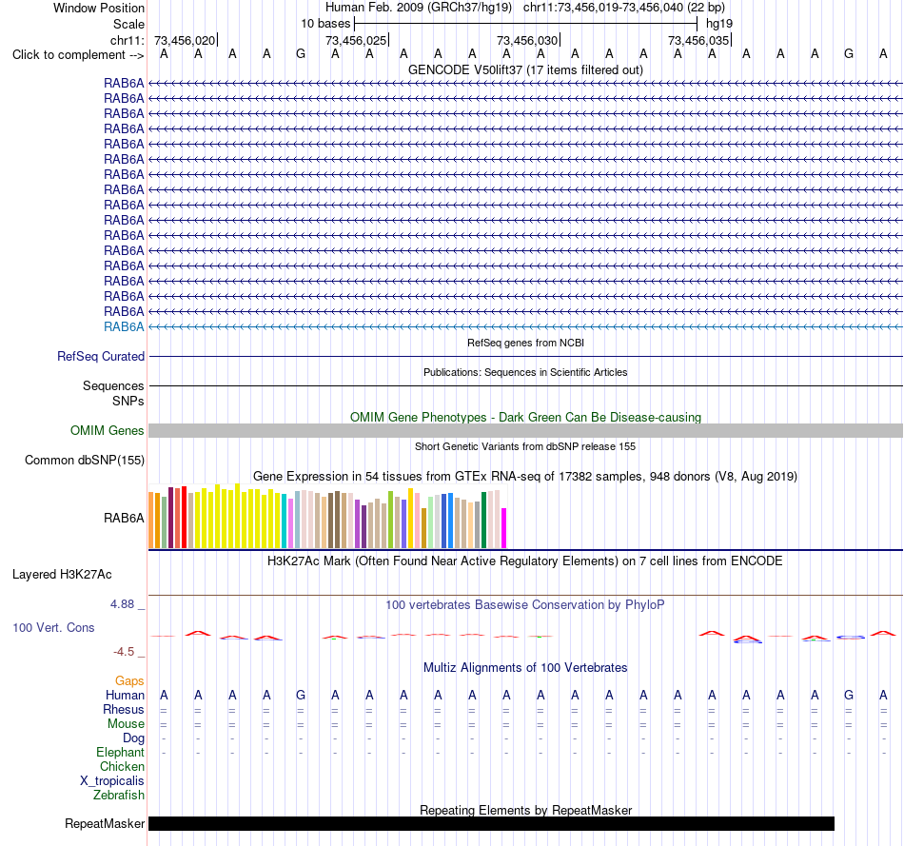
Task: Click the RepeatMasker side label
Action: click(x=105, y=823)
